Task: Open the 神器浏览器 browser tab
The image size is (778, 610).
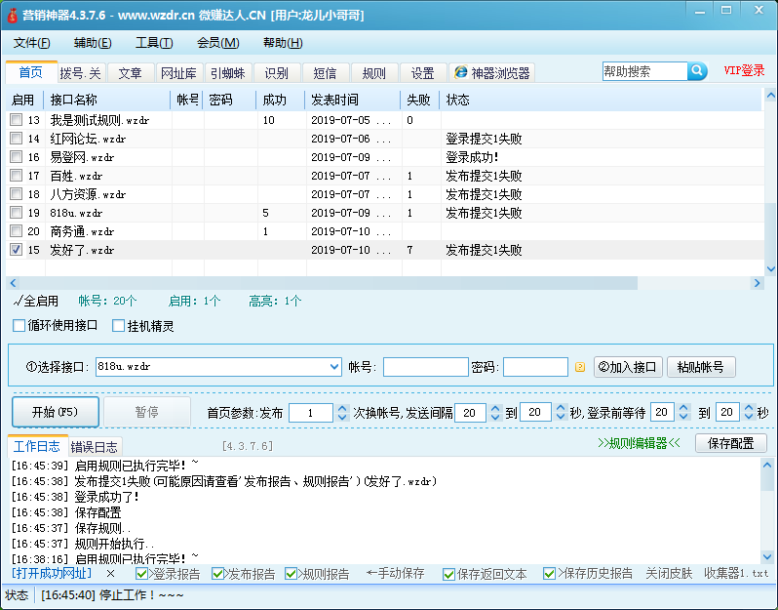Action: (x=491, y=73)
